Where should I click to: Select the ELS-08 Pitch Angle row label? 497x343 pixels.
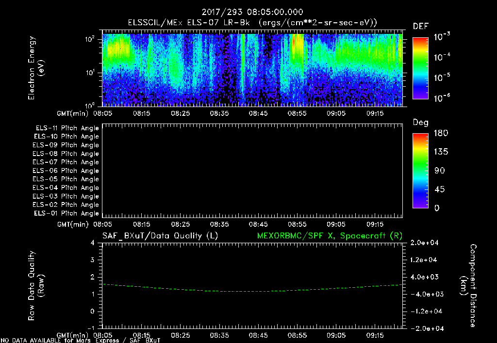click(x=66, y=154)
